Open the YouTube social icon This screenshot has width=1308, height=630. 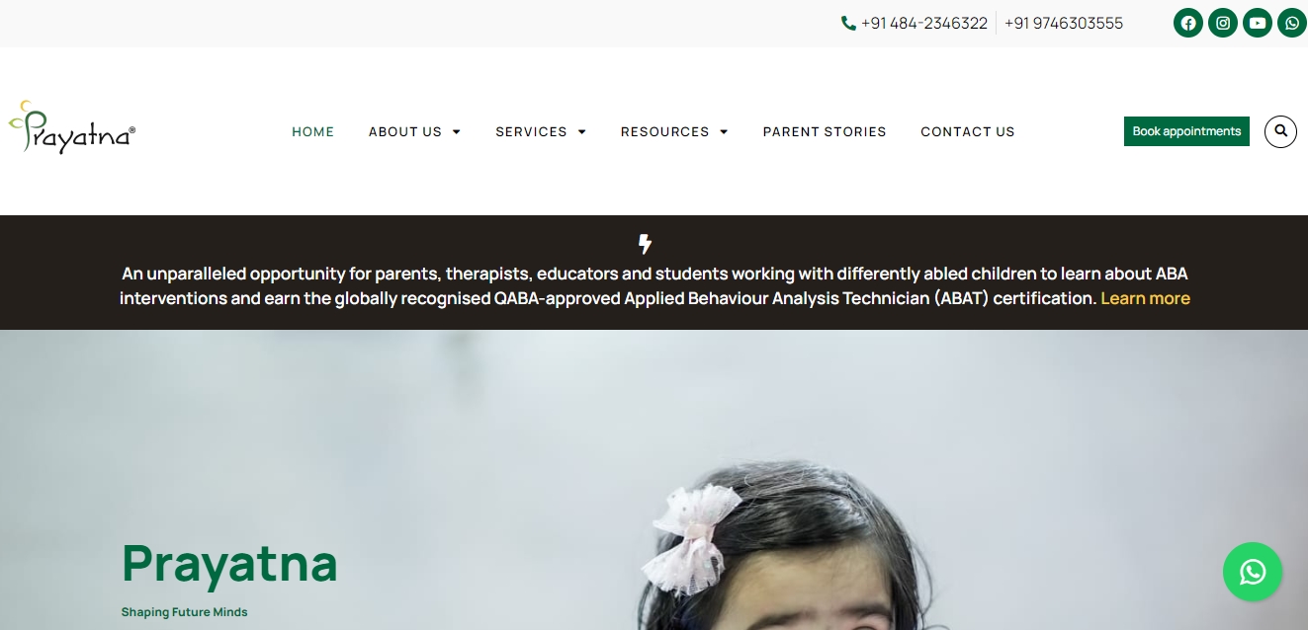pyautogui.click(x=1258, y=23)
